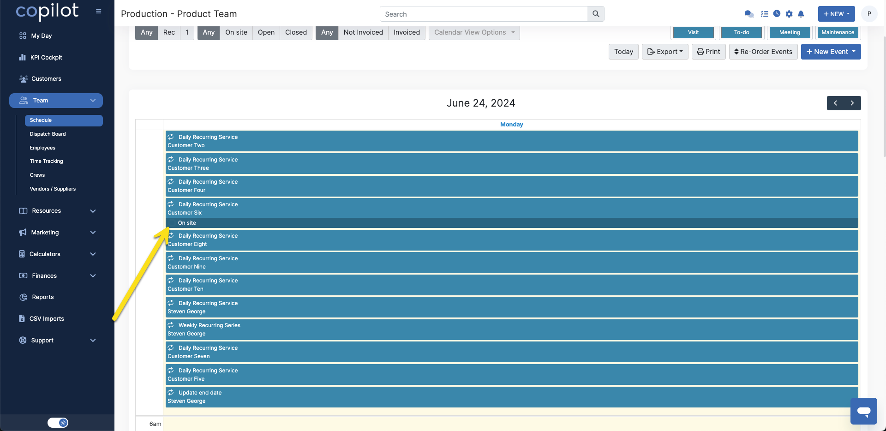The width and height of the screenshot is (886, 431).
Task: Select the 1 filter toggle
Action: (x=187, y=32)
